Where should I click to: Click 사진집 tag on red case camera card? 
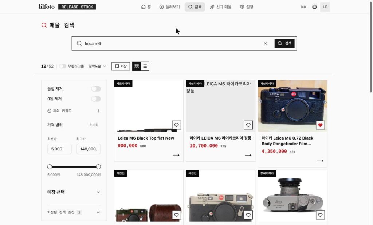121,173
